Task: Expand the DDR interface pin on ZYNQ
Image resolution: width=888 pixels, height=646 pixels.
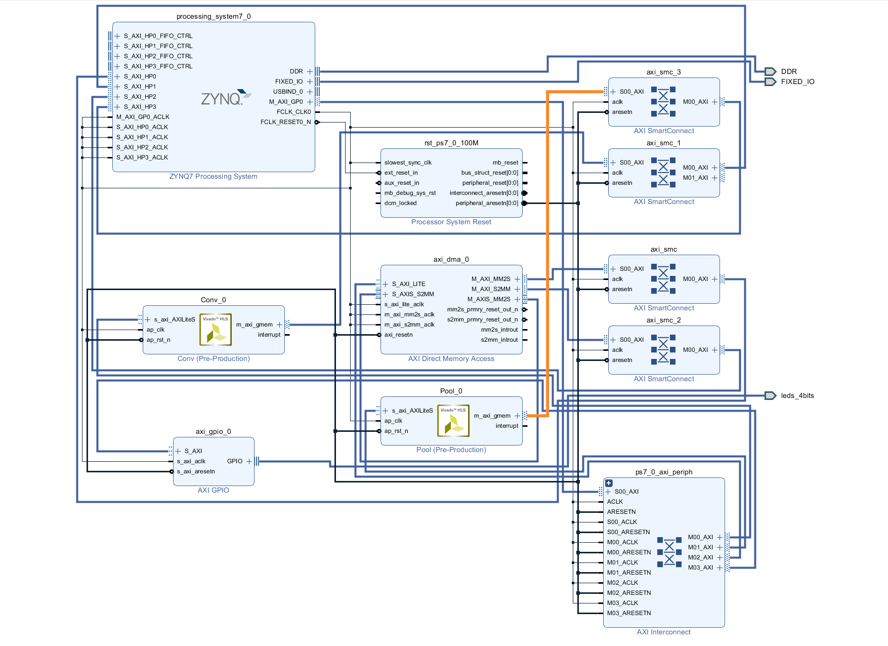Action: point(310,71)
